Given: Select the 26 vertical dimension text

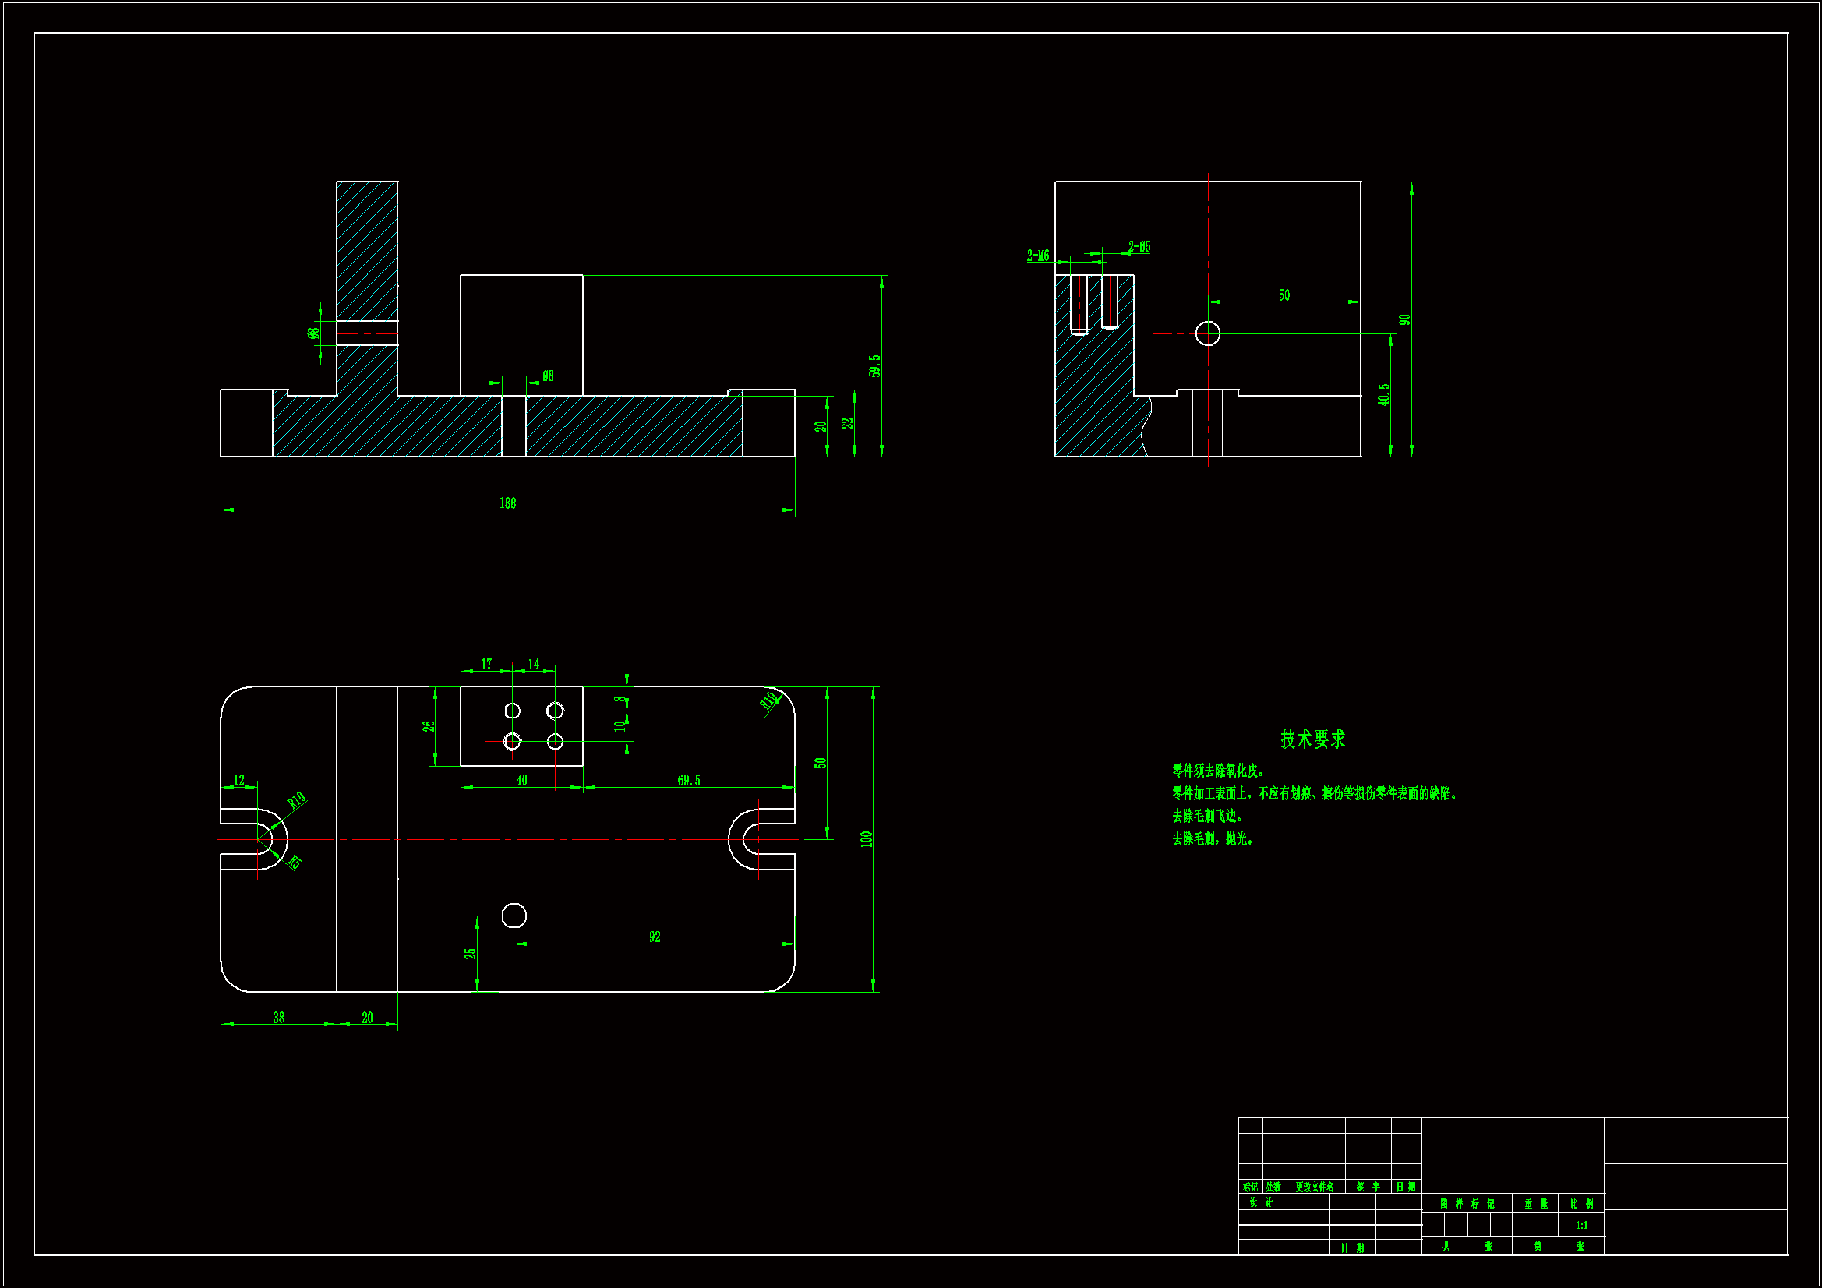Looking at the screenshot, I should 429,726.
